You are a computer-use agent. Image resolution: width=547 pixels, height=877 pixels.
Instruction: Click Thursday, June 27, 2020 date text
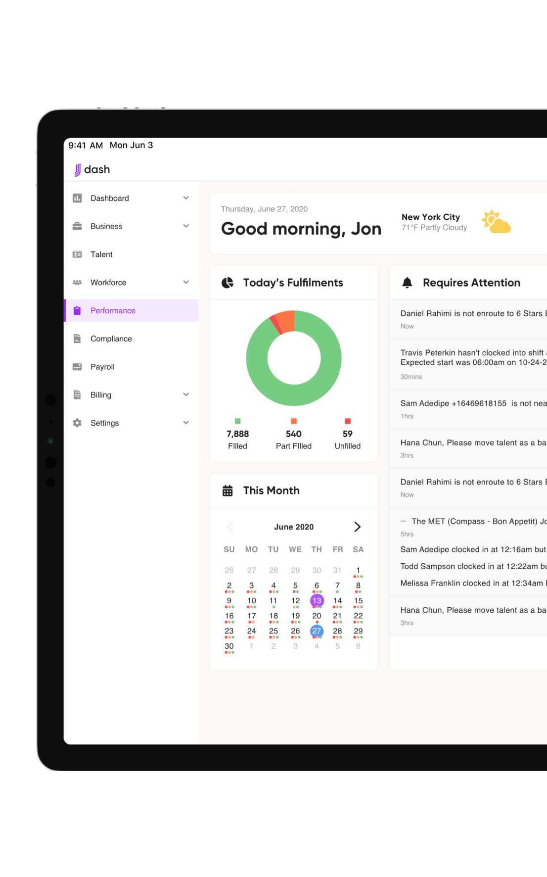pos(264,209)
